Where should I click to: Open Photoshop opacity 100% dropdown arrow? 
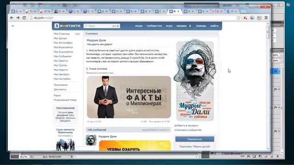point(281,55)
